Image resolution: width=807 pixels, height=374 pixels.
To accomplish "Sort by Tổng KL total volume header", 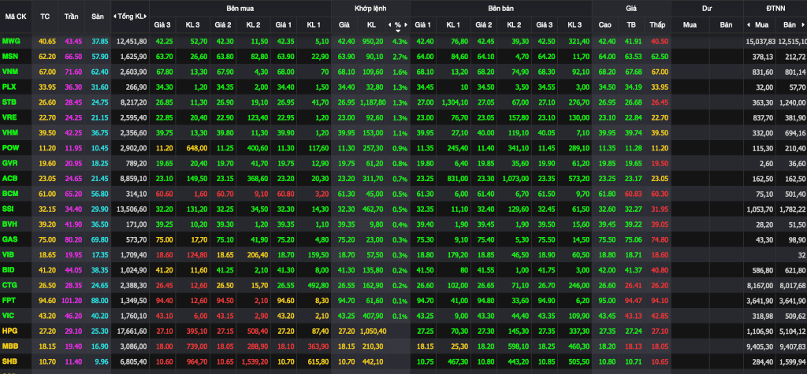I will 132,17.
